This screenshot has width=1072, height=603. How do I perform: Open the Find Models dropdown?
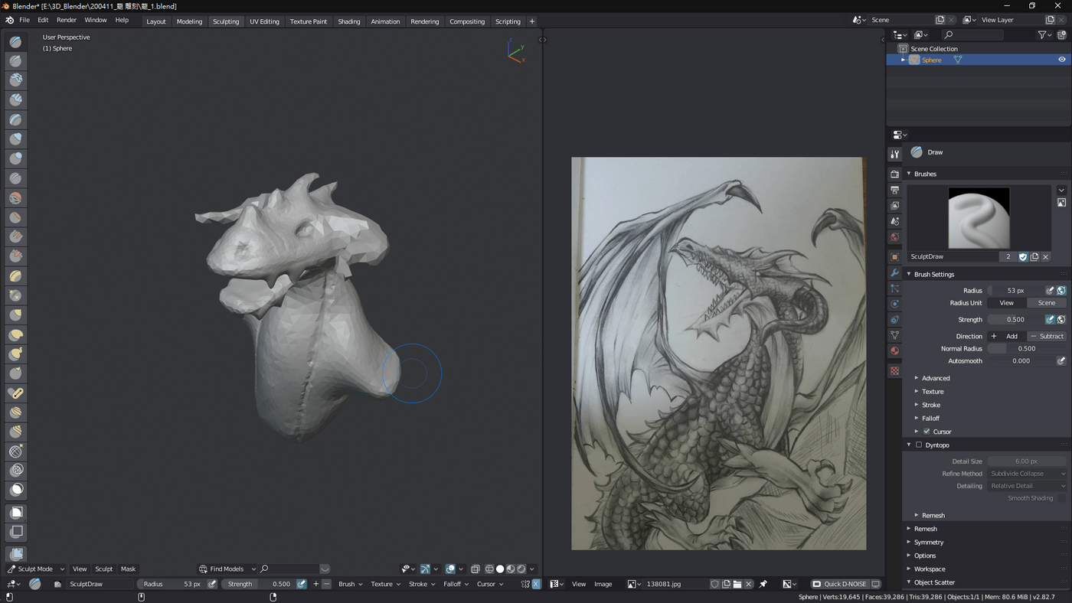pyautogui.click(x=227, y=569)
